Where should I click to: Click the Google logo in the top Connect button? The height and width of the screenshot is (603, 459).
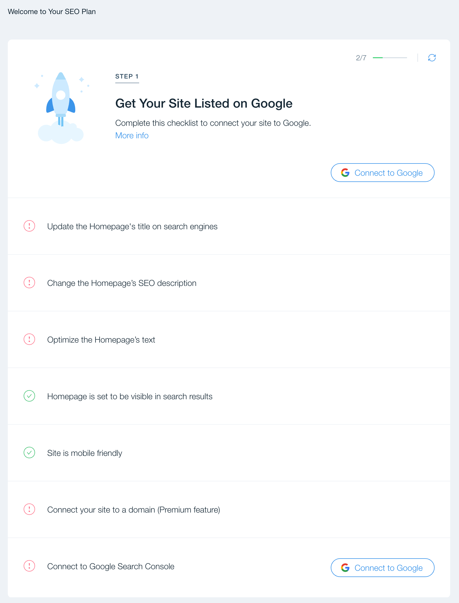coord(345,173)
